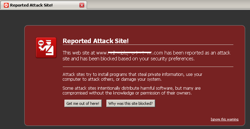Click the large "Reported Attack Site!" heading

coord(96,41)
